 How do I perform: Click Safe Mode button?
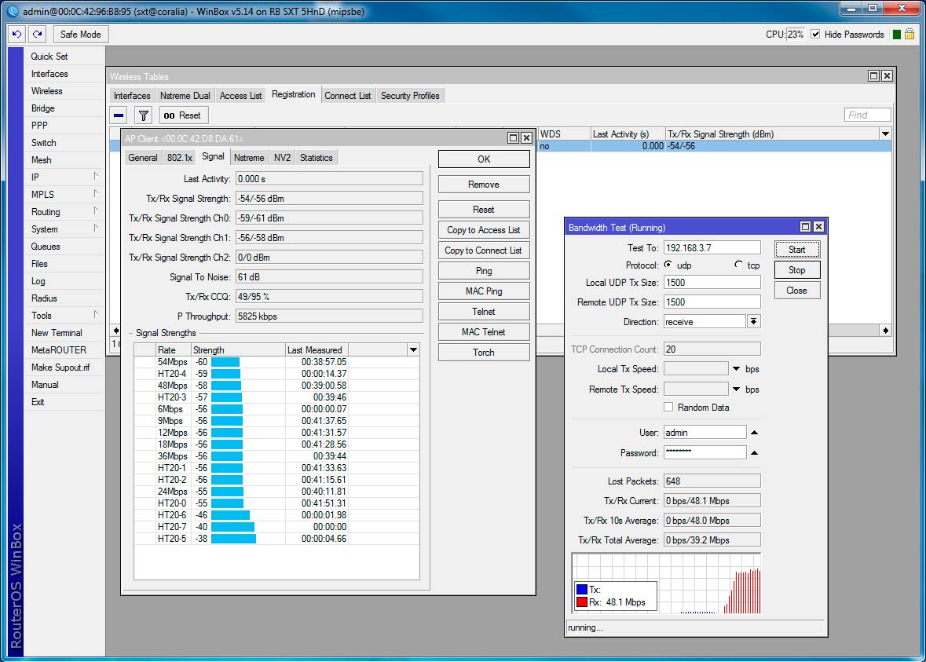80,35
